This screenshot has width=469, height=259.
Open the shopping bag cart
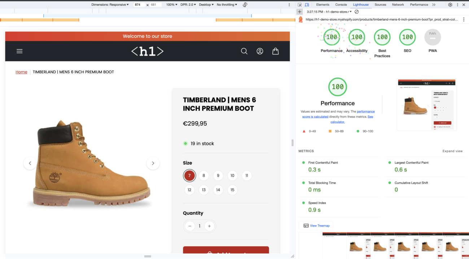276,51
